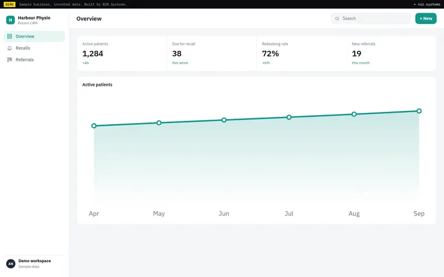Click the Jun axis label
The height and width of the screenshot is (277, 444).
coord(224,213)
